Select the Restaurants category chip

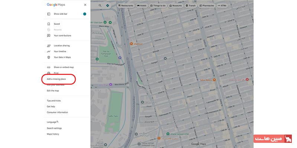point(126,6)
